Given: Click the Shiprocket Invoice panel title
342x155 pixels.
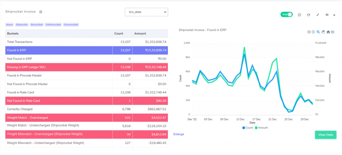Looking at the screenshot, I should [x=20, y=12].
